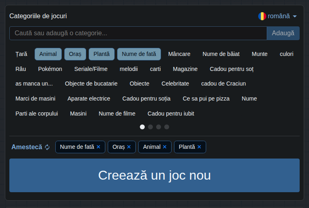The height and width of the screenshot is (208, 309).
Task: Select the Aparate electrice category
Action: [x=89, y=99]
